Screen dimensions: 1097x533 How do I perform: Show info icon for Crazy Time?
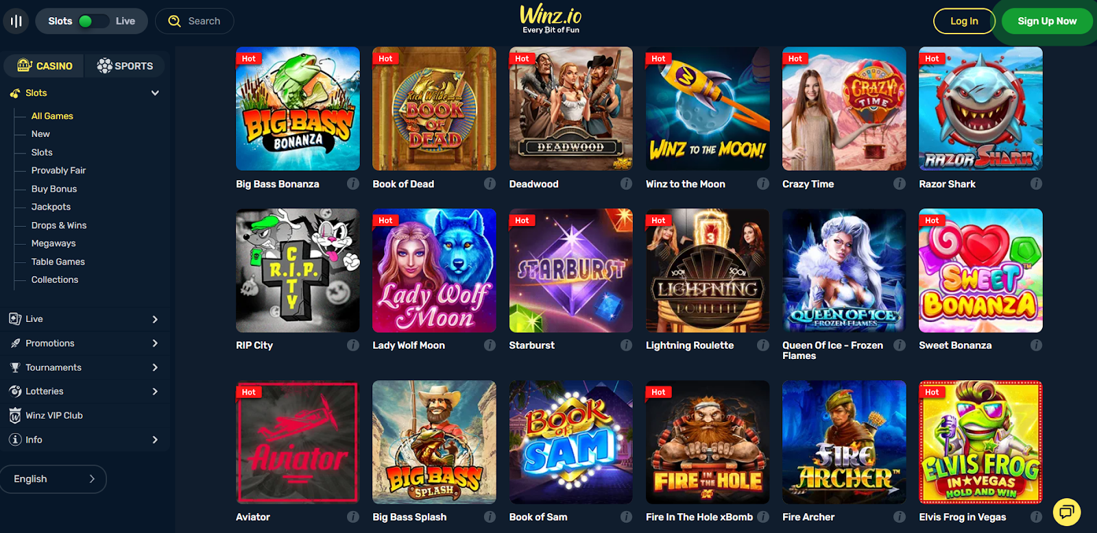coord(900,184)
